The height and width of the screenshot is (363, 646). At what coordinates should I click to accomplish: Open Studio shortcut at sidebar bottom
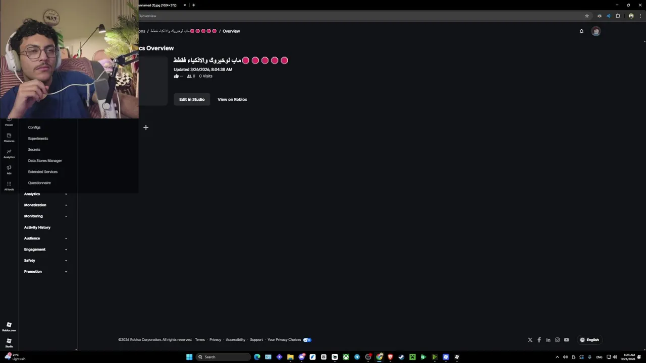[9, 343]
